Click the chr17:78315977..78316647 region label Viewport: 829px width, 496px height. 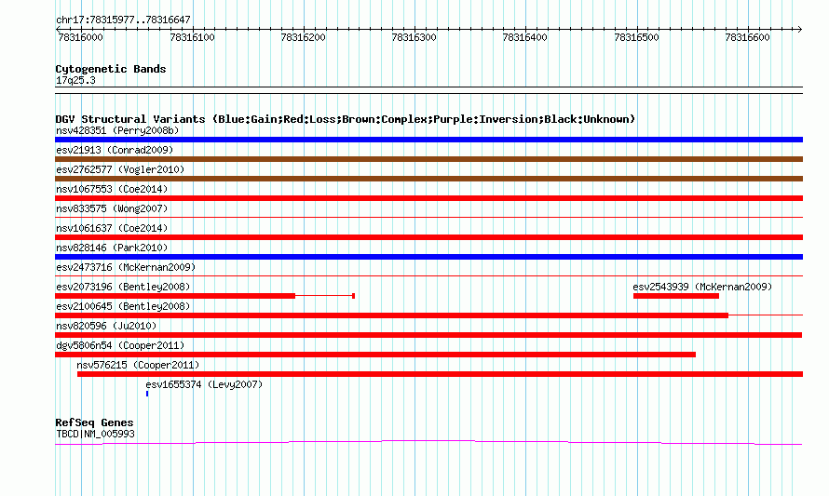point(123,20)
